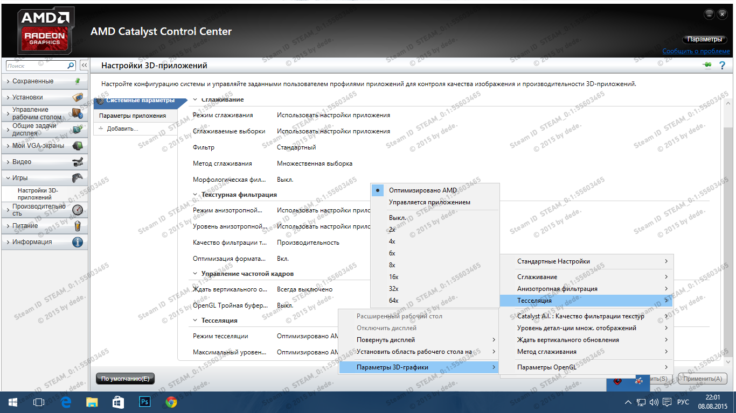This screenshot has height=413, width=736.
Task: Open Стандартные Настройки in the context menu
Action: point(587,261)
